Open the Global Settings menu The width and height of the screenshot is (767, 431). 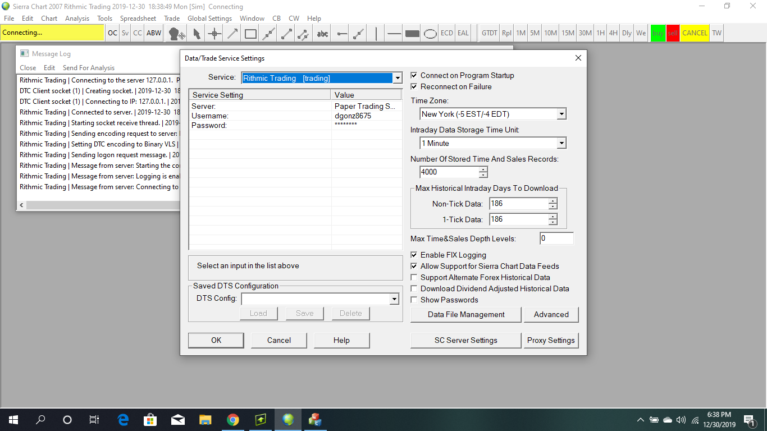[209, 19]
